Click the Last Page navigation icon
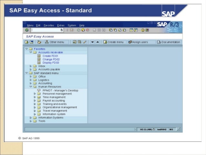Screen dimensions: 206x155 pyautogui.click(x=124, y=30)
